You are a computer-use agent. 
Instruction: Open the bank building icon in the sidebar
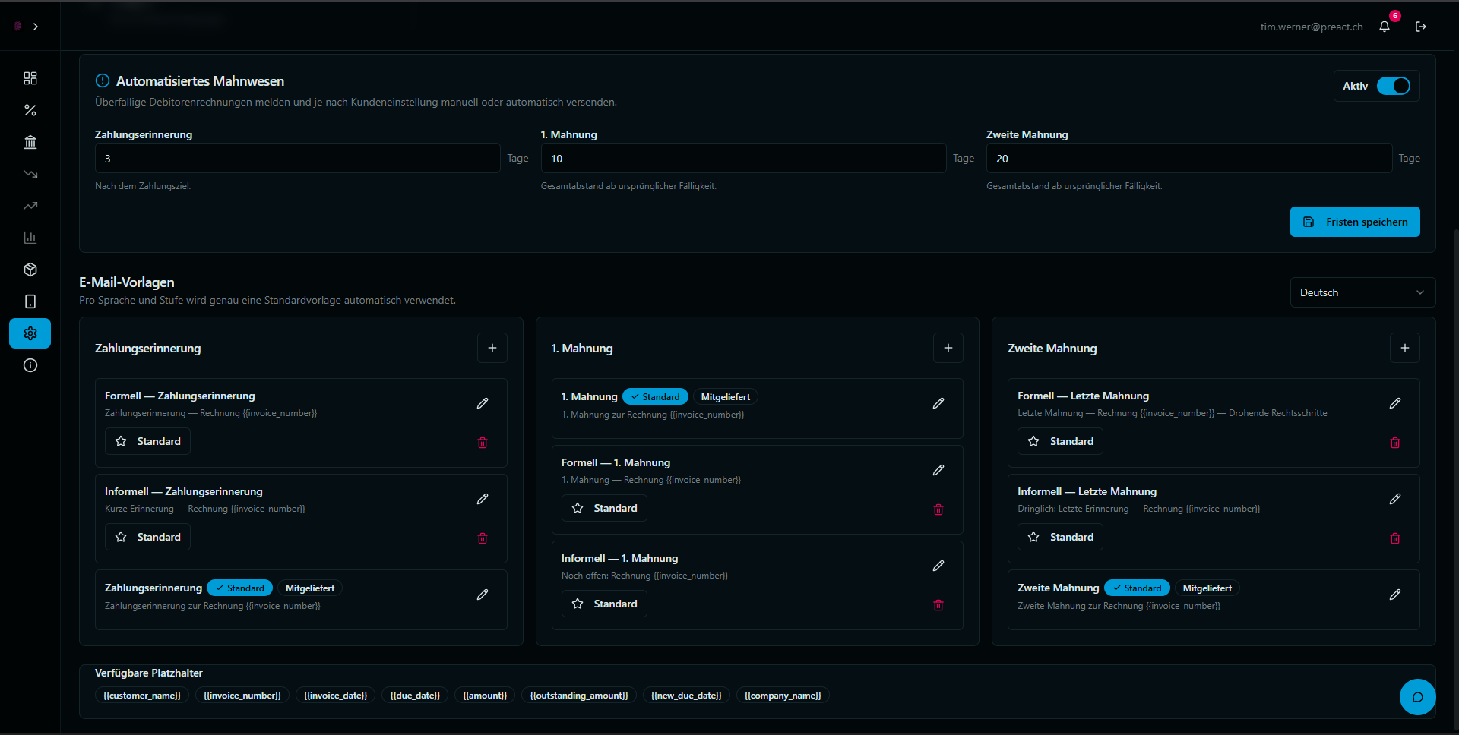tap(30, 142)
